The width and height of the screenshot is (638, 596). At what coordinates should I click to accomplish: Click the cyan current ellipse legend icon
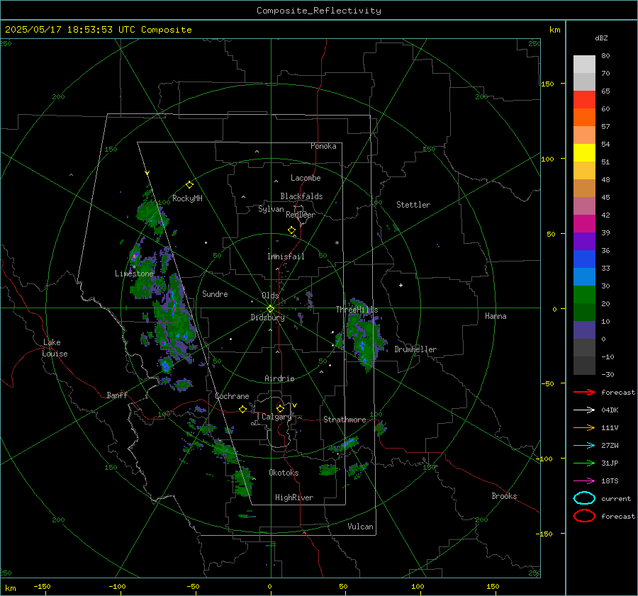pos(584,498)
